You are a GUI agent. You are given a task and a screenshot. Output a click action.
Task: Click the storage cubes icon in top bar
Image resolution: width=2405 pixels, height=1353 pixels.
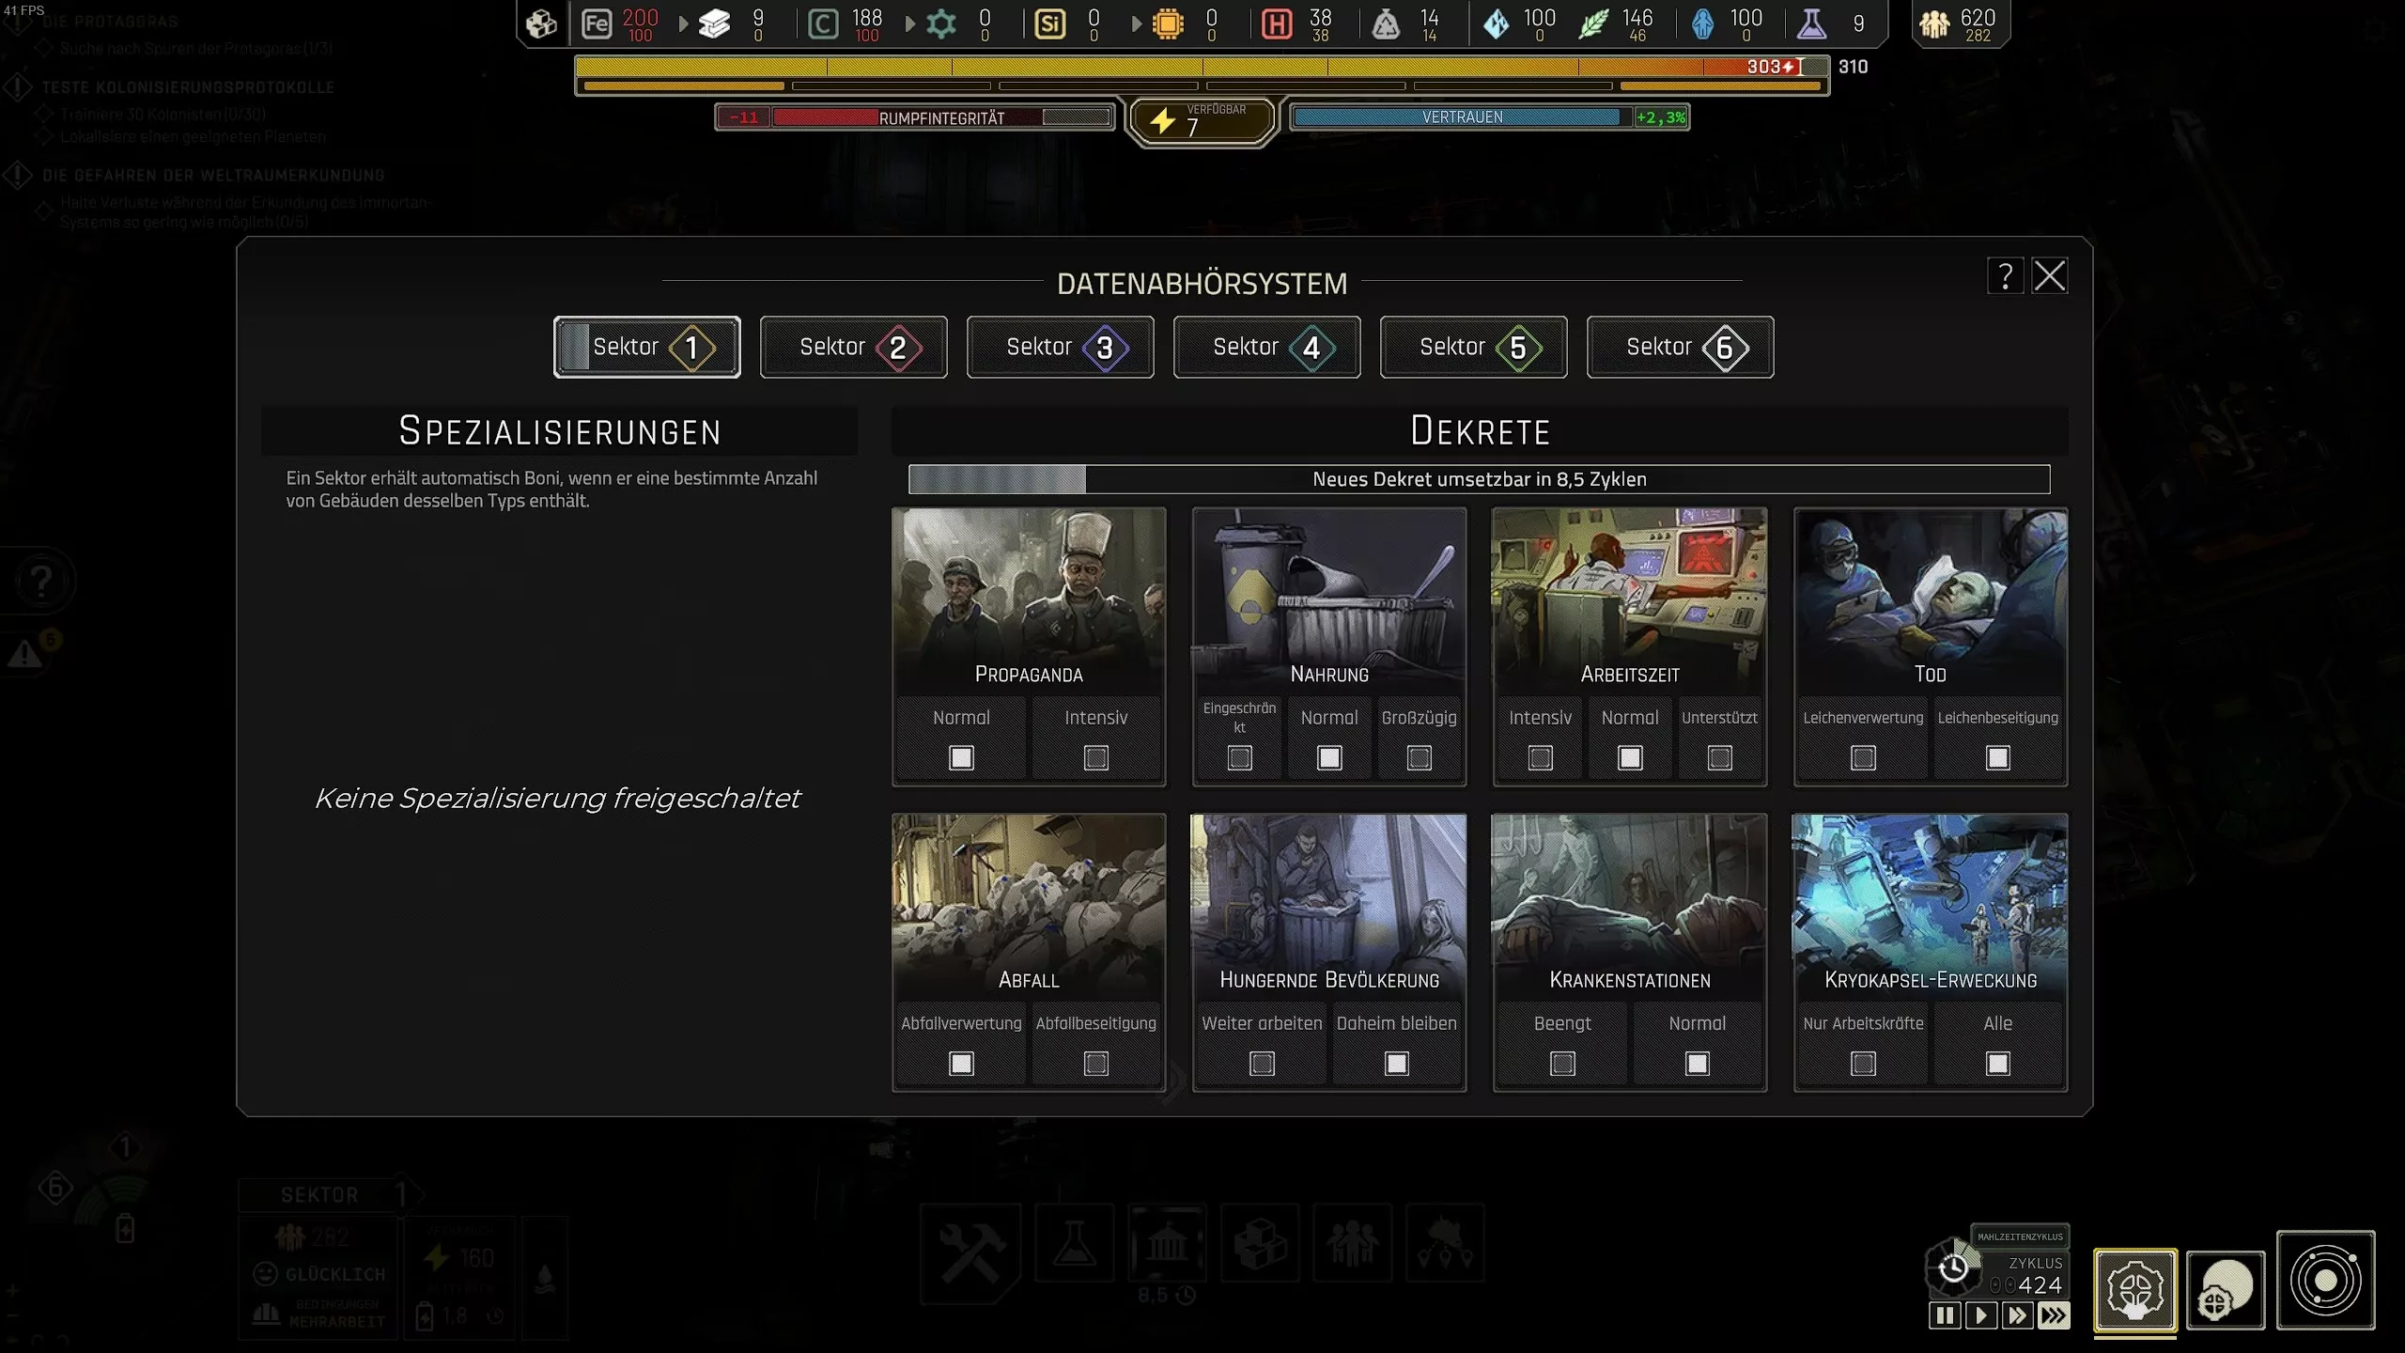pos(541,23)
